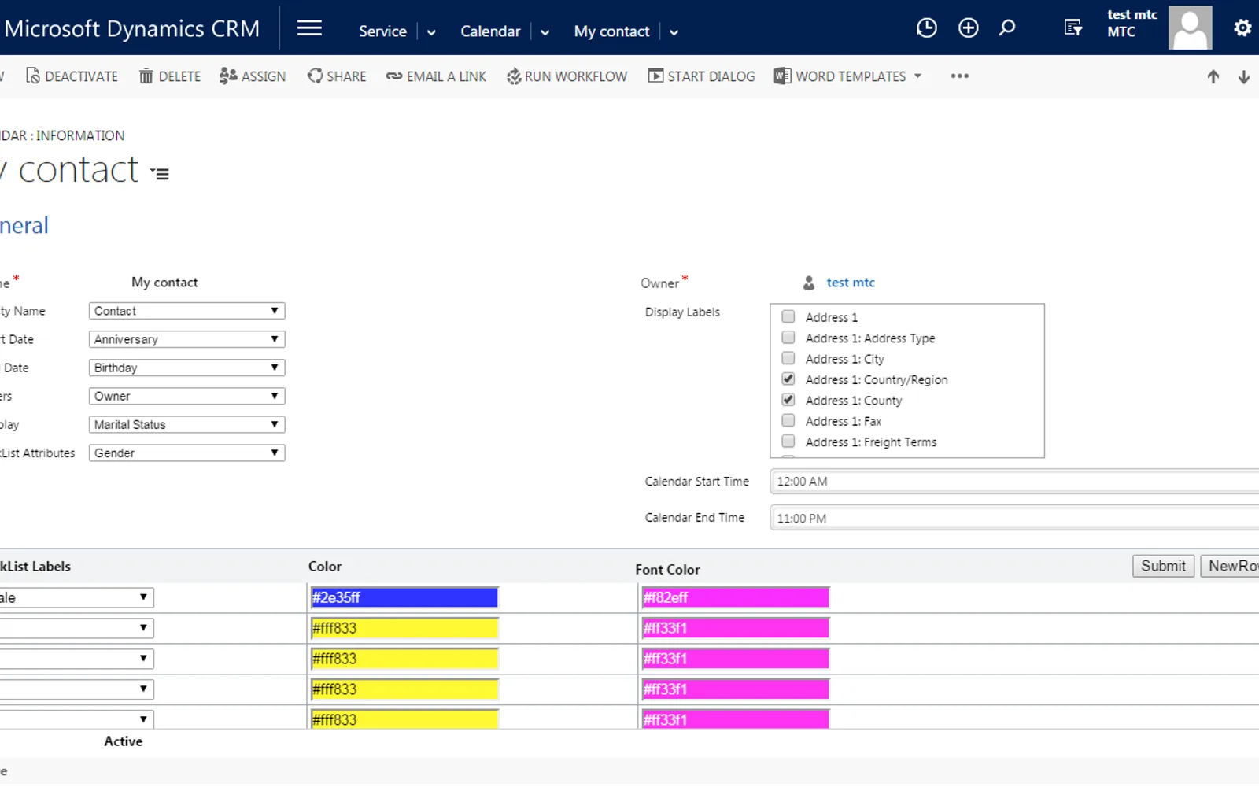This screenshot has height=787, width=1259.
Task: Open advanced find filter icon
Action: pyautogui.click(x=1073, y=28)
